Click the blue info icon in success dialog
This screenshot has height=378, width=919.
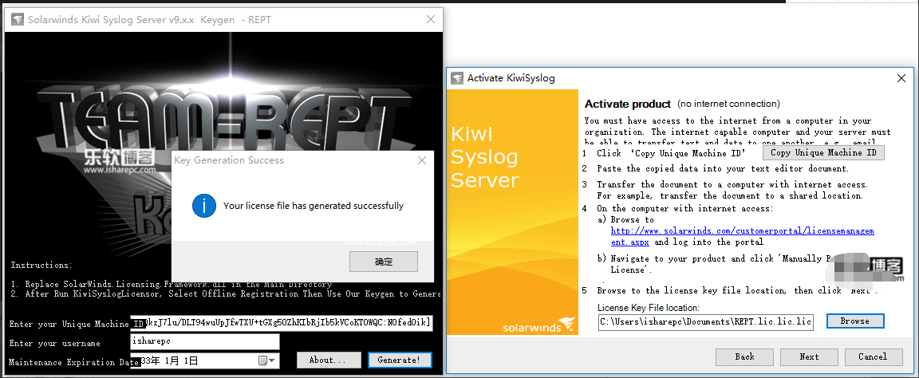click(204, 206)
